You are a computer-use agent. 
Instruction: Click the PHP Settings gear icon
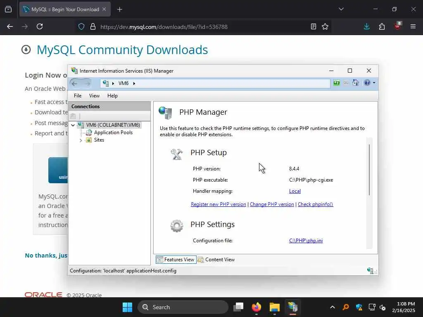click(177, 226)
